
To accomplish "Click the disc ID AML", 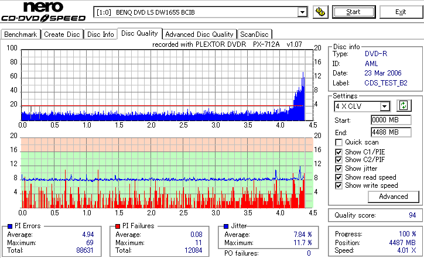I will click(371, 64).
